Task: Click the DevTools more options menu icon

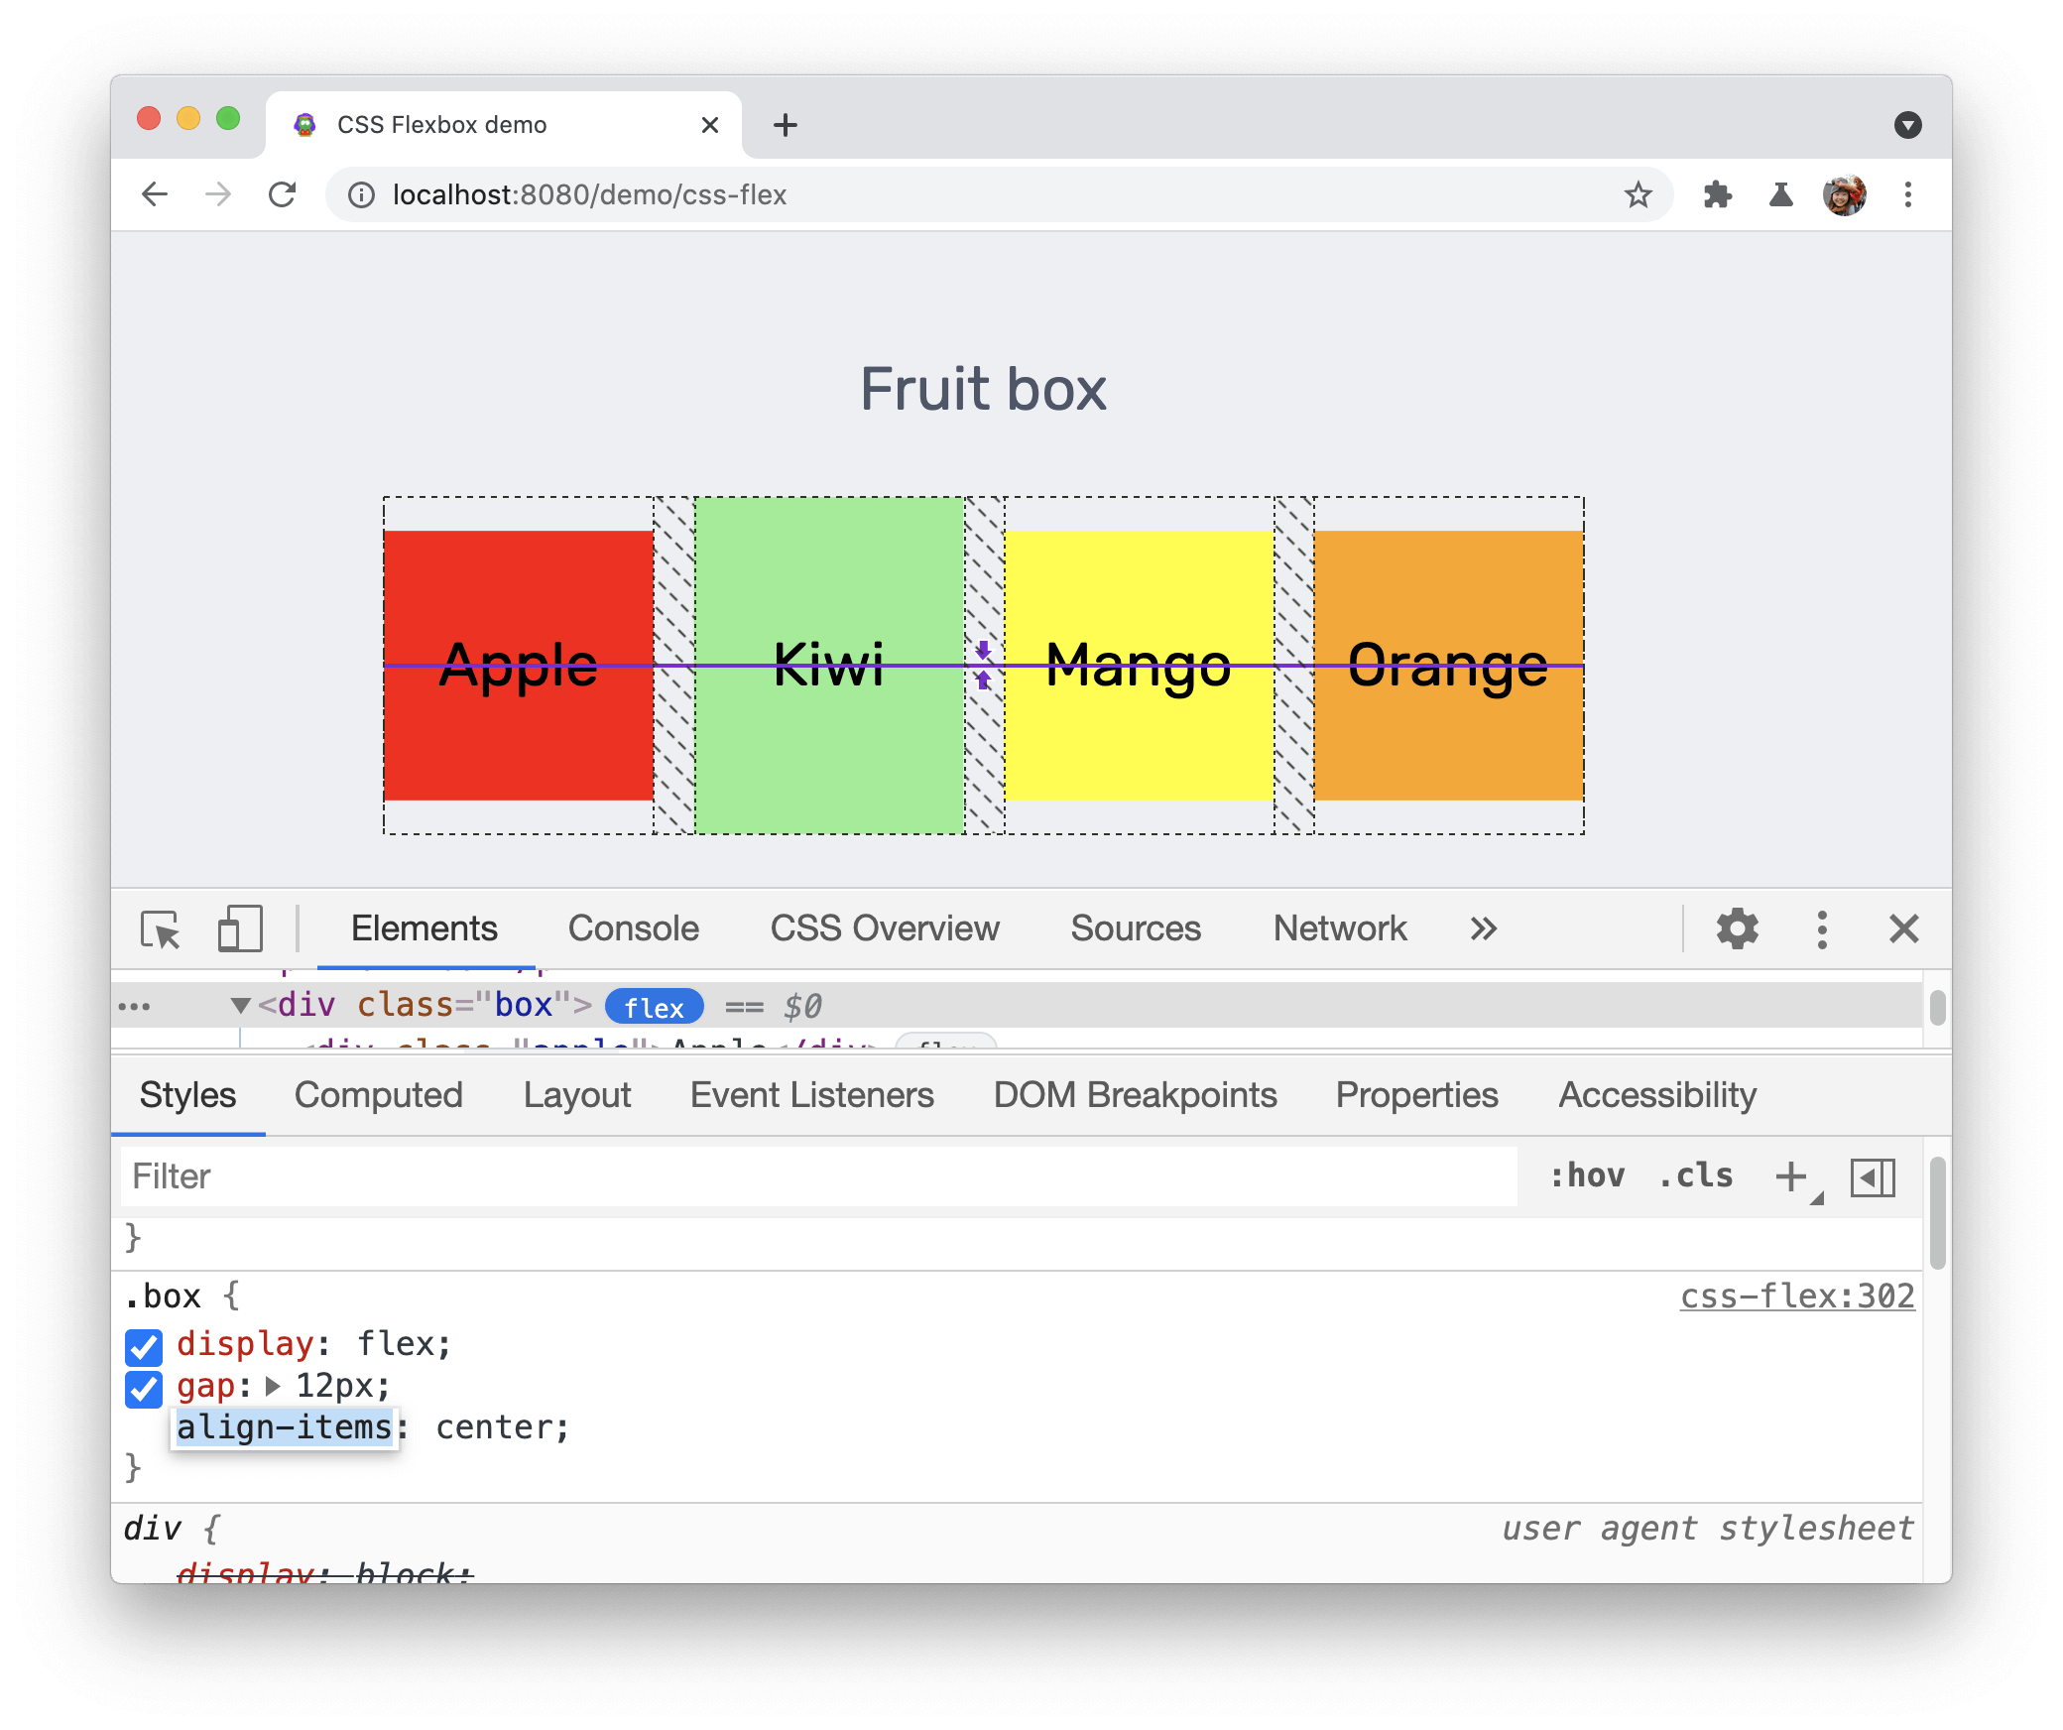Action: (1818, 927)
